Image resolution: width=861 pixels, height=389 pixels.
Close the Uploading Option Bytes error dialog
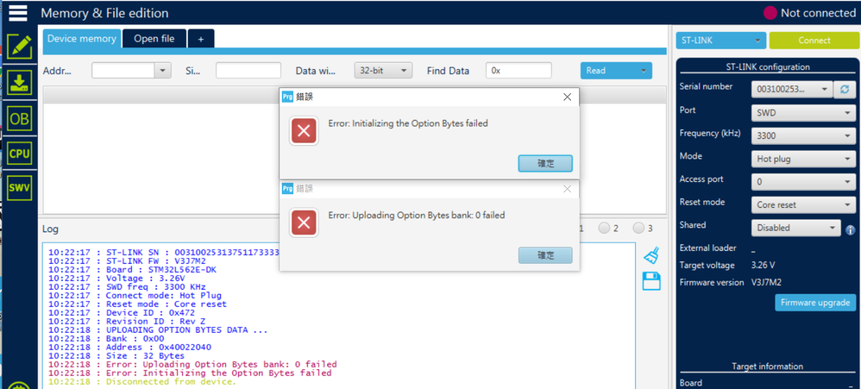click(567, 189)
